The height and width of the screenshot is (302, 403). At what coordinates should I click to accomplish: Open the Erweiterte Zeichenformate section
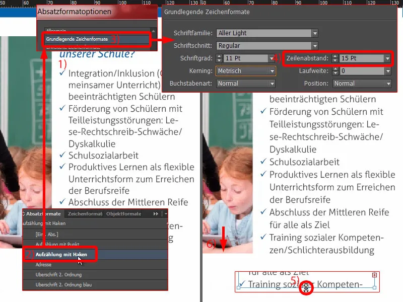coord(88,48)
